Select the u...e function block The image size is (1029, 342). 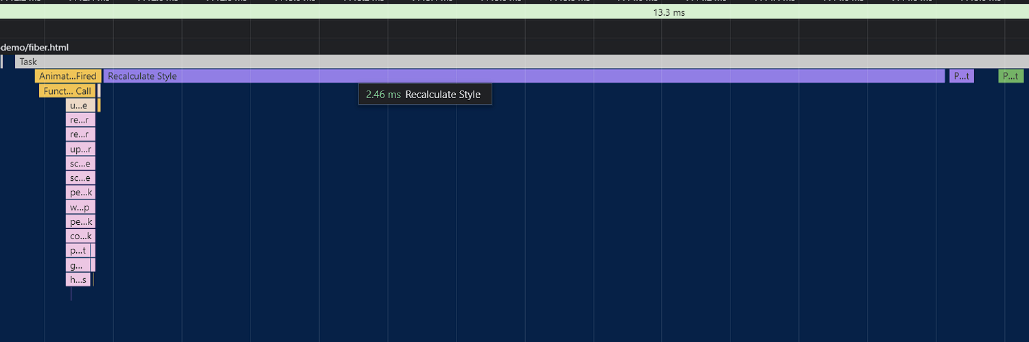tap(80, 106)
